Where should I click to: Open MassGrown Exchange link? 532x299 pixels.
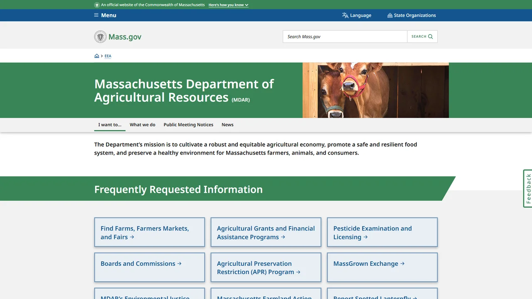[382, 267]
